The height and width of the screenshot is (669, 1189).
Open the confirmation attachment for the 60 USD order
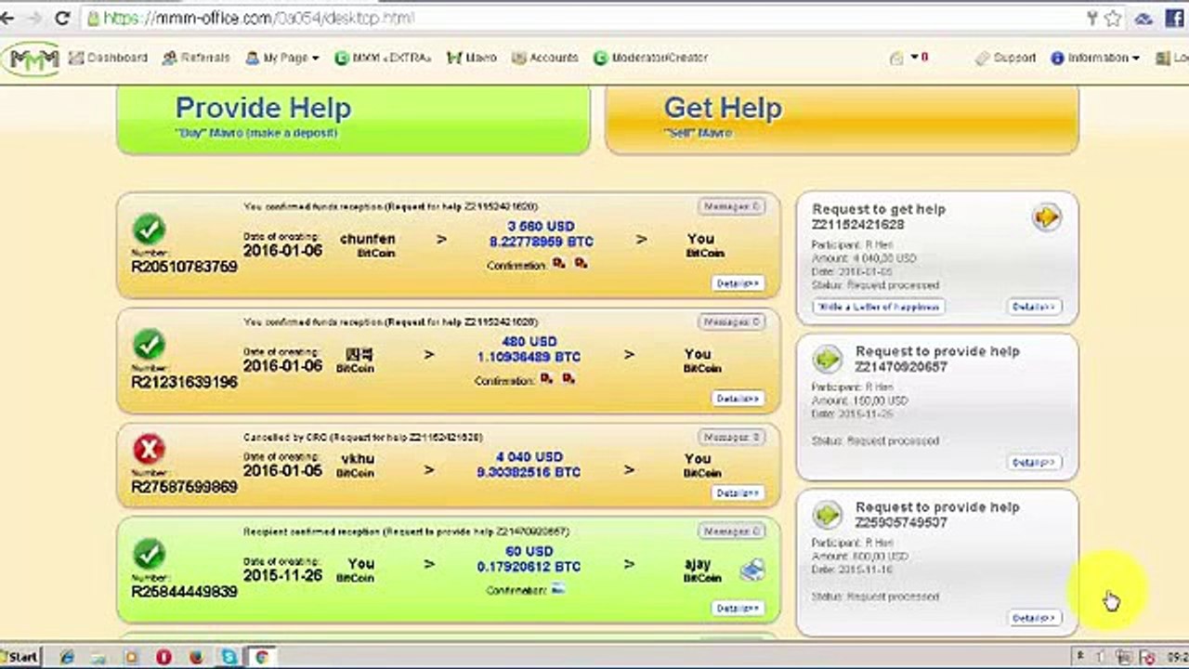coord(558,589)
